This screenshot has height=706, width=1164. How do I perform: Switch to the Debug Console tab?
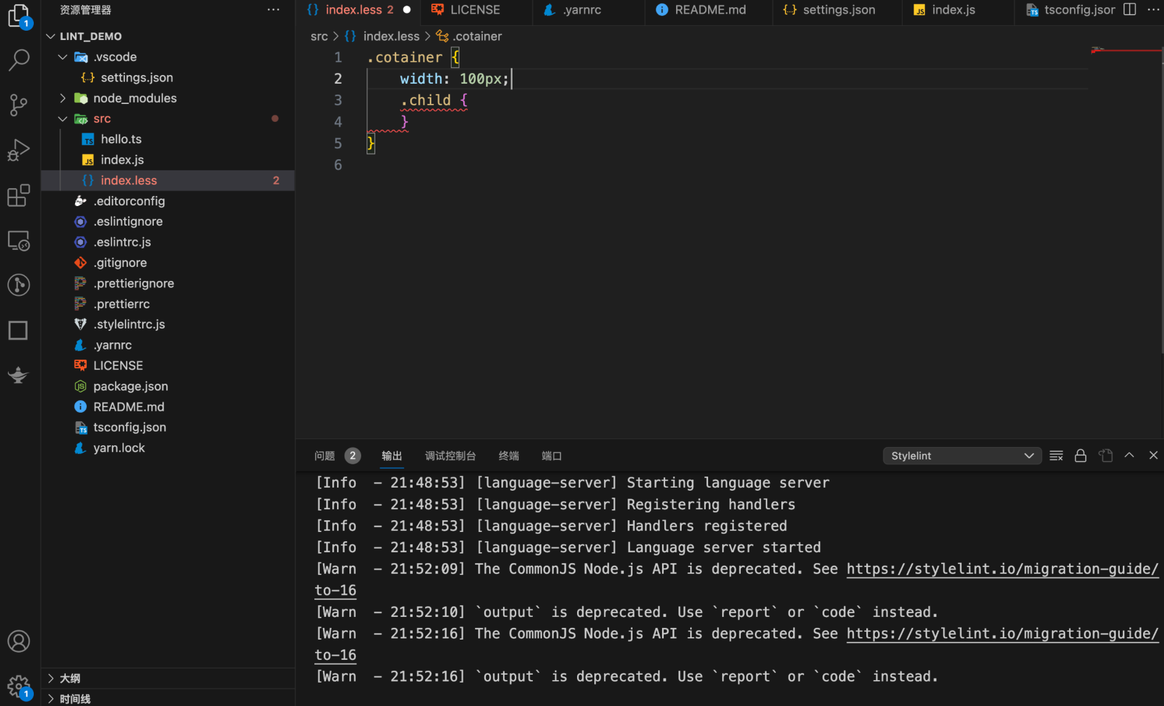[x=450, y=456]
